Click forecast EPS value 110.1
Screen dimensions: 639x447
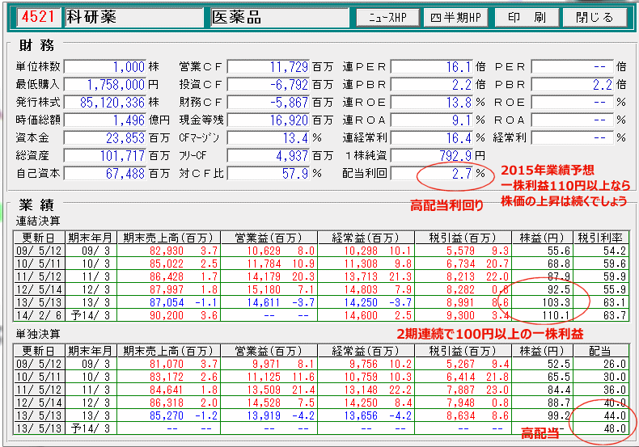click(x=557, y=315)
